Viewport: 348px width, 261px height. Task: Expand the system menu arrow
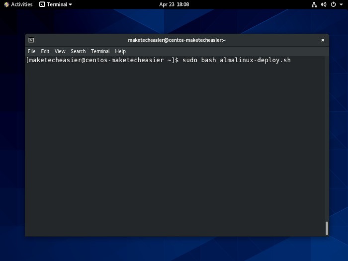pyautogui.click(x=341, y=4)
